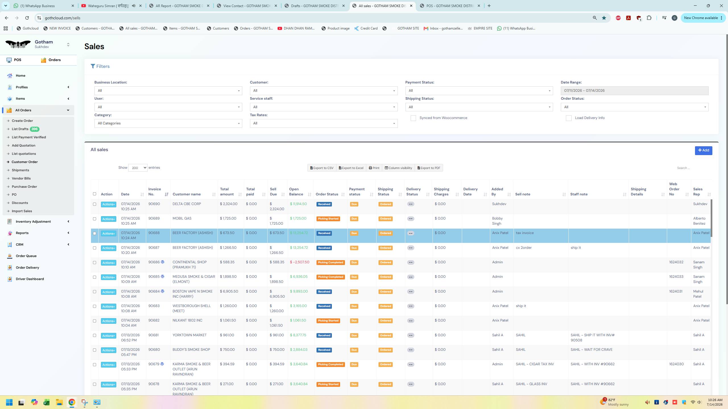Click the Orders box icon
Image resolution: width=728 pixels, height=409 pixels.
(44, 60)
